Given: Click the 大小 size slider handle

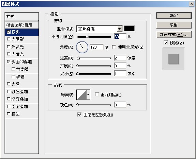Looking at the screenshot, I should (78, 74).
